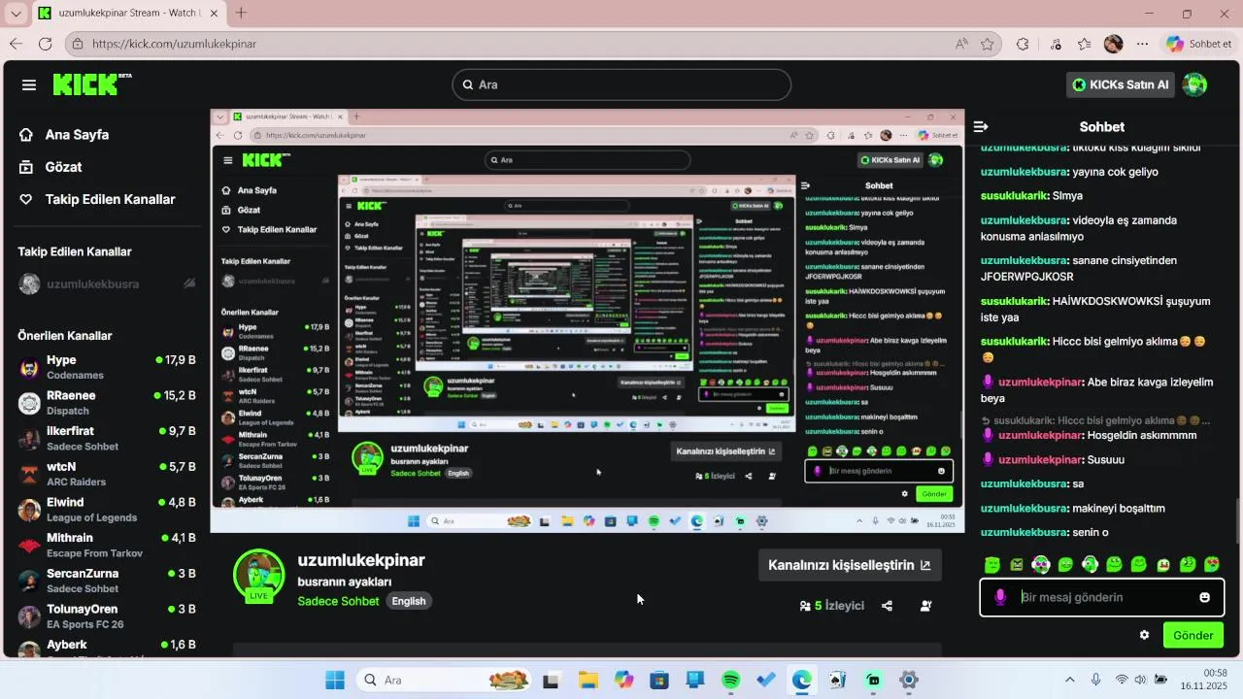Viewport: 1243px width, 699px height.
Task: Click the Windows taskbar Ara search box
Action: 443,681
